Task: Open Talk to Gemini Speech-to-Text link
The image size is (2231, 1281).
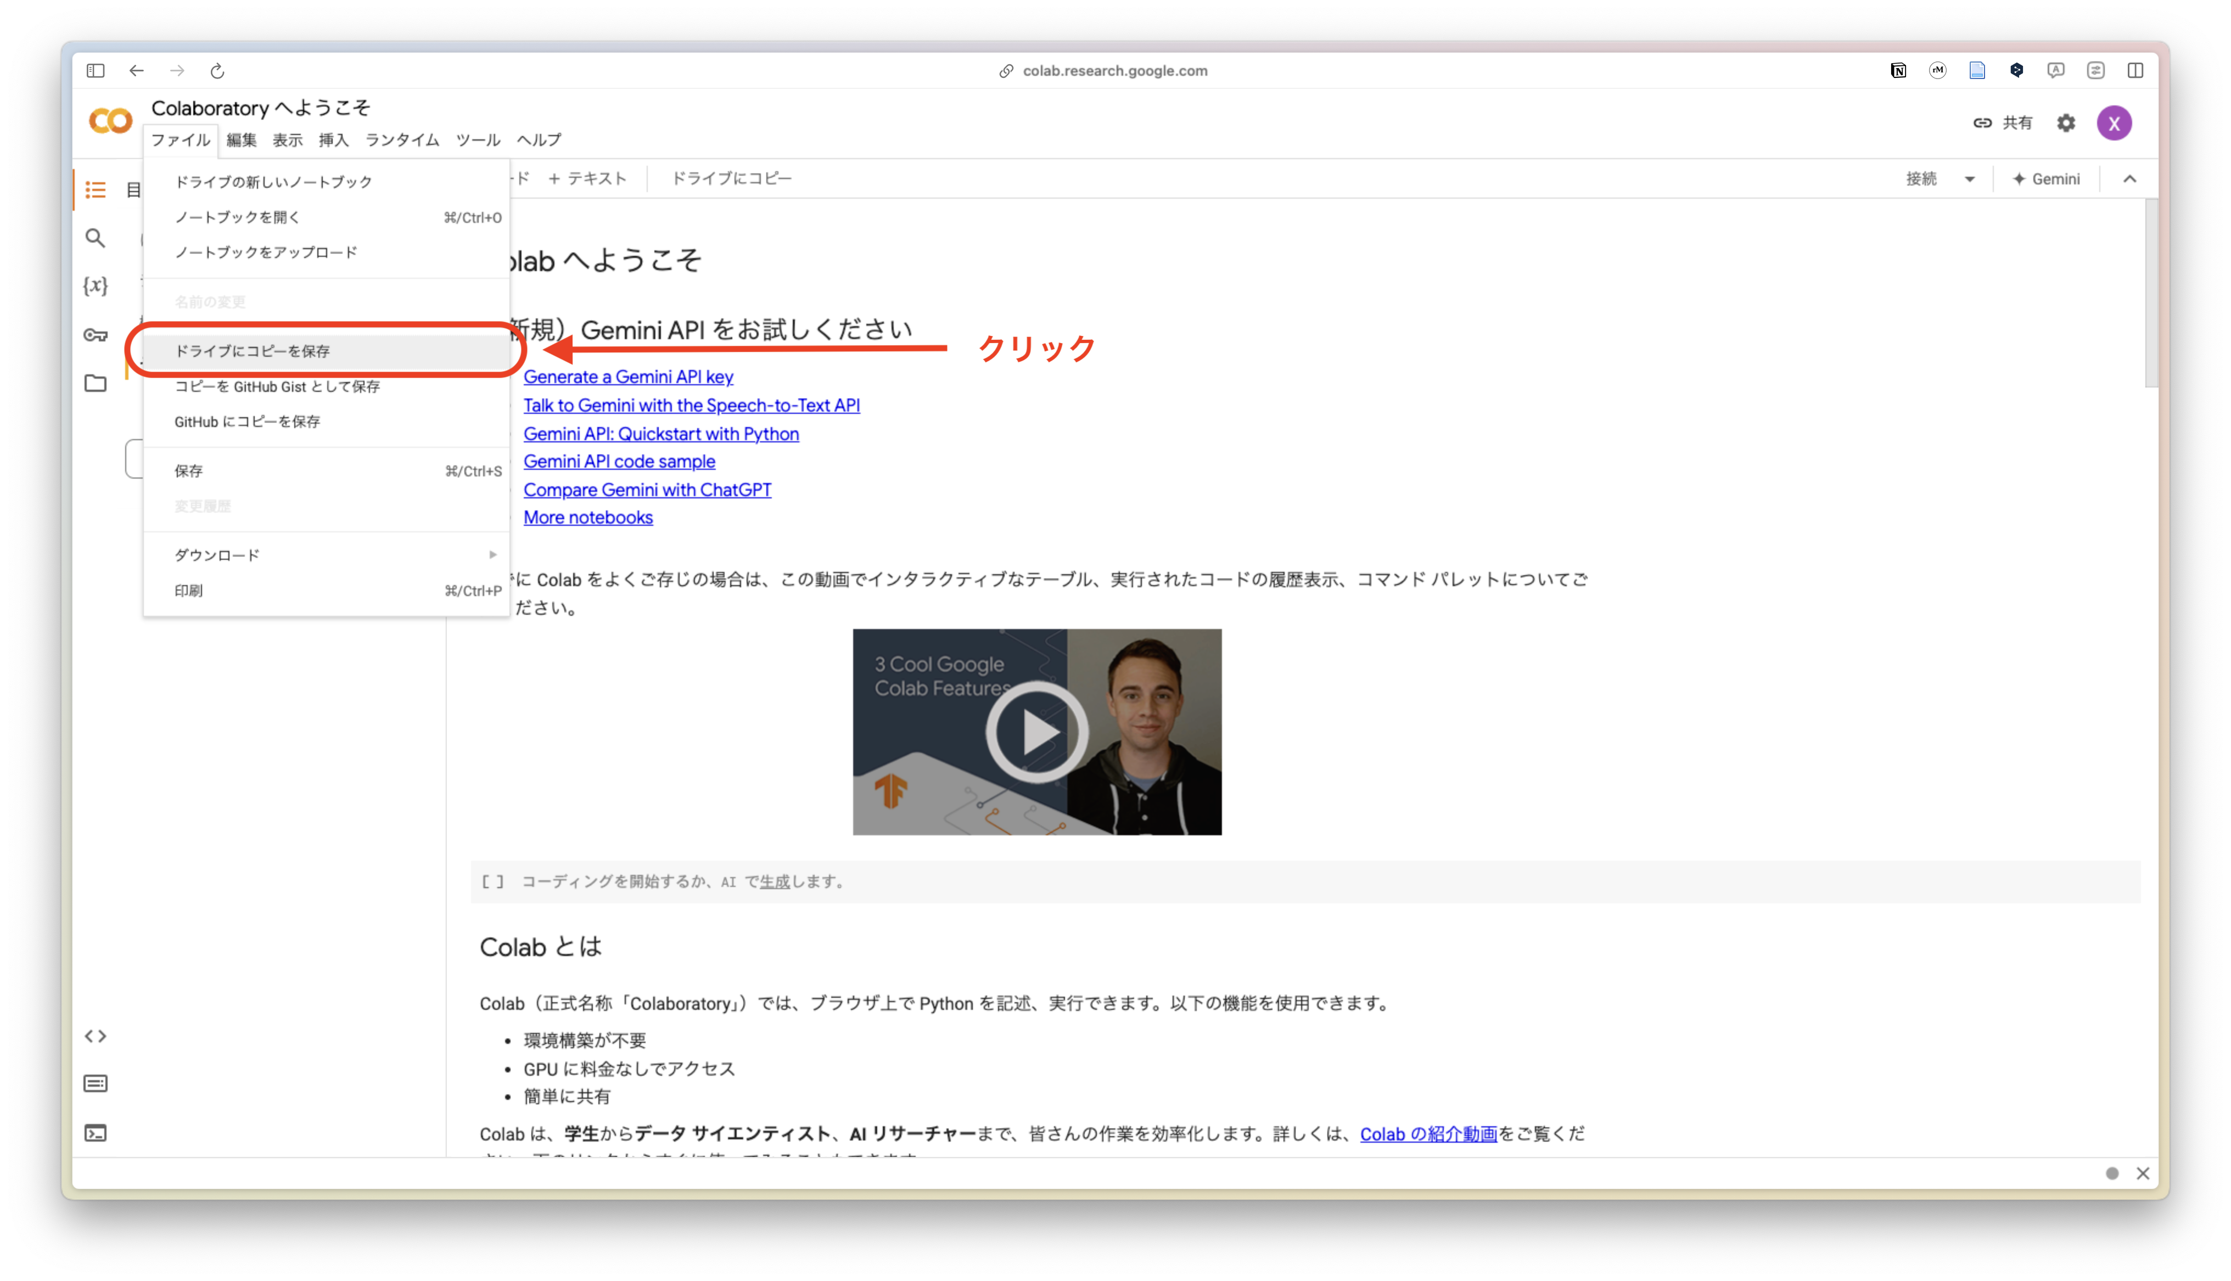Action: point(692,404)
